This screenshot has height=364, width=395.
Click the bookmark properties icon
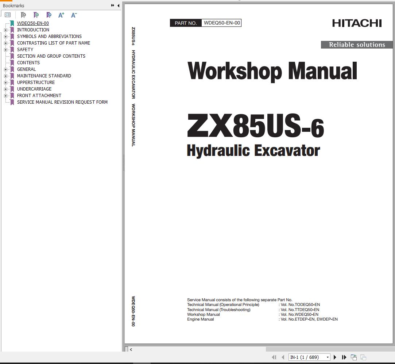49,15
